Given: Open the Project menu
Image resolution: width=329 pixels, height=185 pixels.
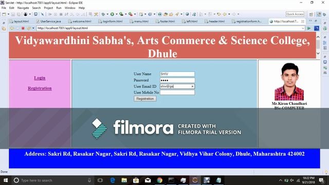Looking at the screenshot, I should tap(48, 8).
